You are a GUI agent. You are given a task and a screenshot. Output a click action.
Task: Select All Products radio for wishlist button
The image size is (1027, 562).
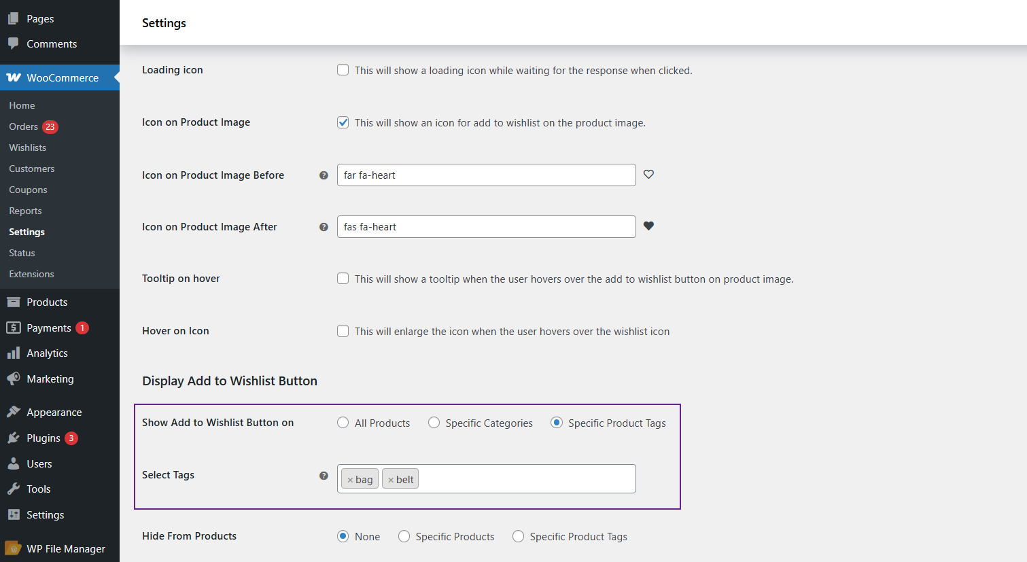click(343, 423)
